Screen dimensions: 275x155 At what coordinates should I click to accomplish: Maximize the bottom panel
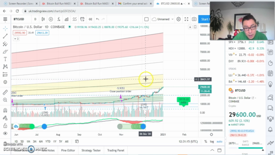point(220,150)
